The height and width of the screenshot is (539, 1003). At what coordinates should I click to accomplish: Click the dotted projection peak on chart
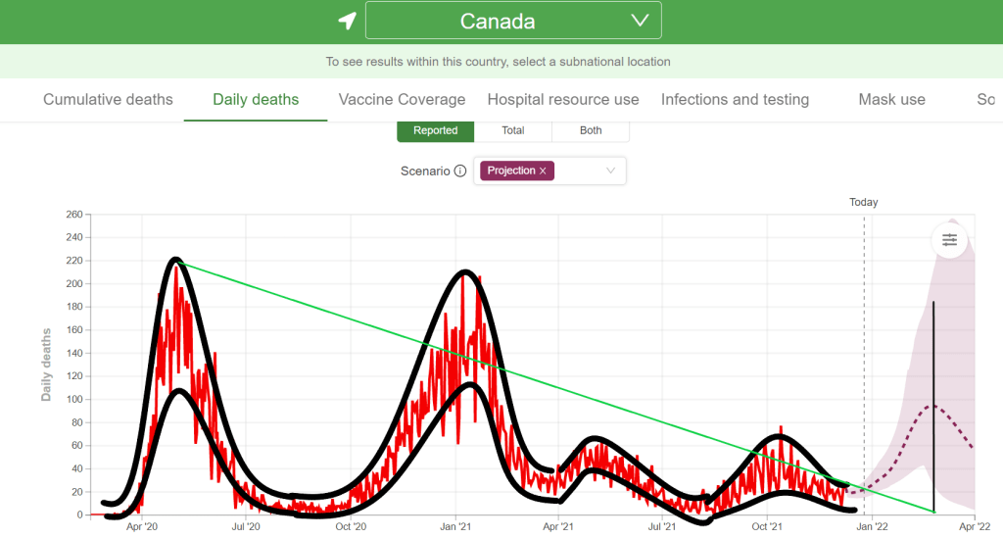(x=931, y=406)
